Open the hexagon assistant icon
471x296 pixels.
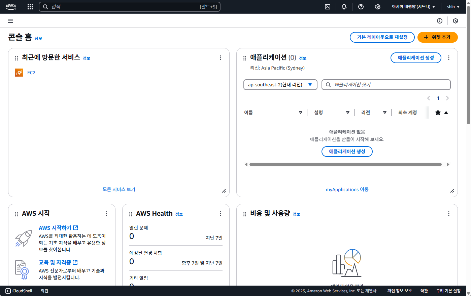pos(456,21)
